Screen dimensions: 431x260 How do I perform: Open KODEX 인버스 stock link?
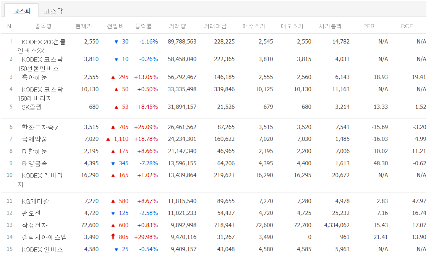pos(42,250)
